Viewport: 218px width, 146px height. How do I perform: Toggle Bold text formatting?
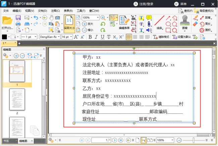click(90, 37)
